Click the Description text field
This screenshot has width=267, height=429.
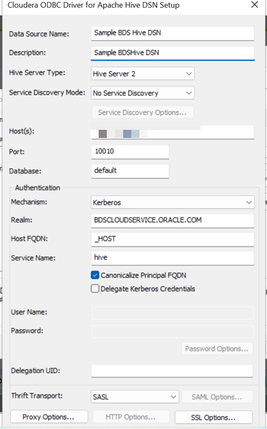coord(173,53)
